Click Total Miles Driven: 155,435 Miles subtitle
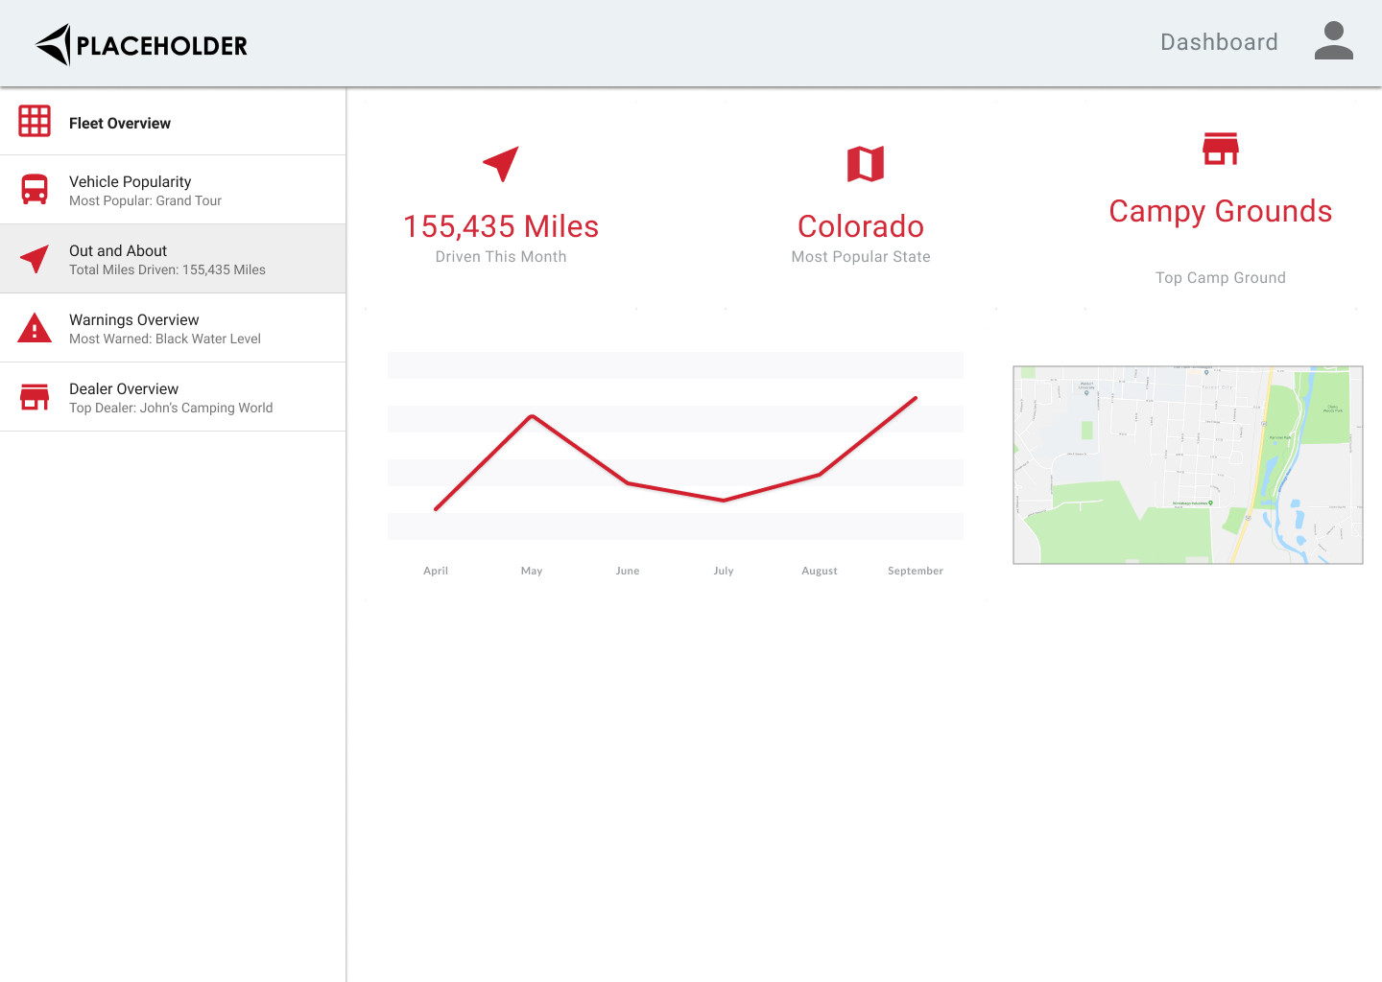The height and width of the screenshot is (982, 1382). click(x=167, y=270)
